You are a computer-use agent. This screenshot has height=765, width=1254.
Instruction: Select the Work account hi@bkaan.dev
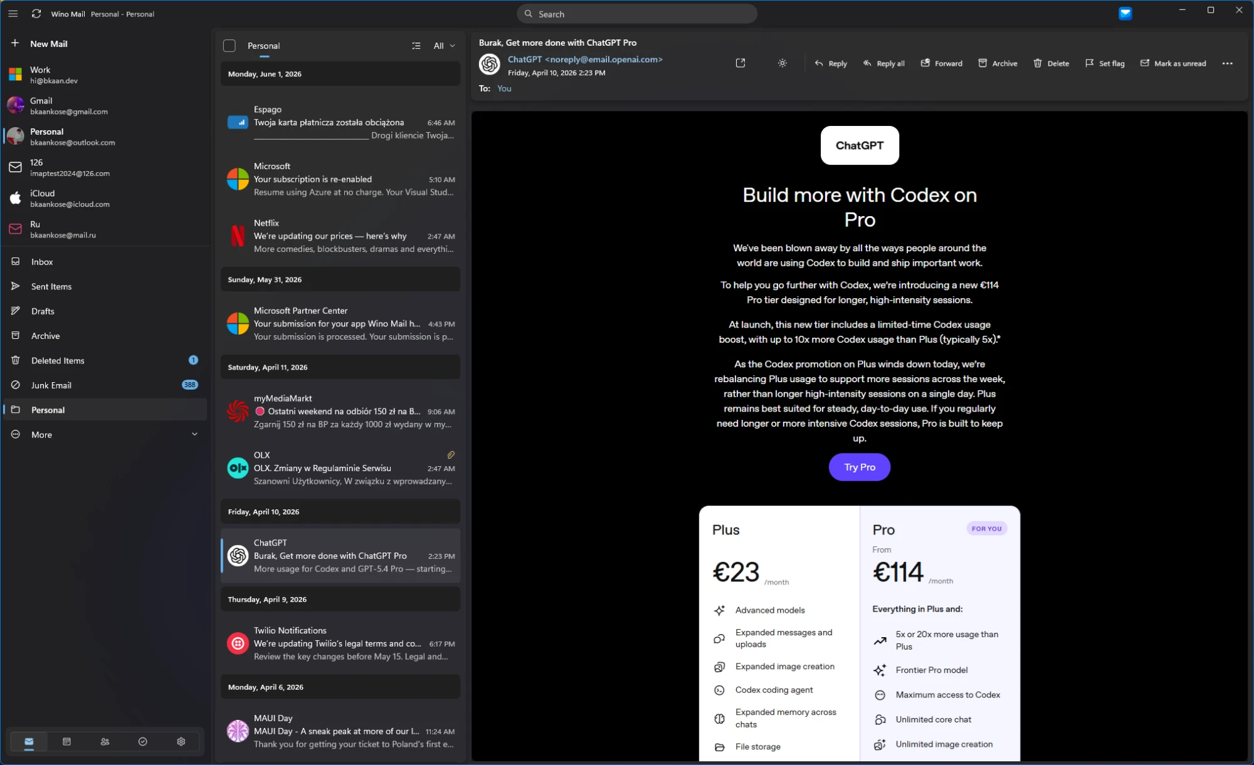tap(105, 75)
